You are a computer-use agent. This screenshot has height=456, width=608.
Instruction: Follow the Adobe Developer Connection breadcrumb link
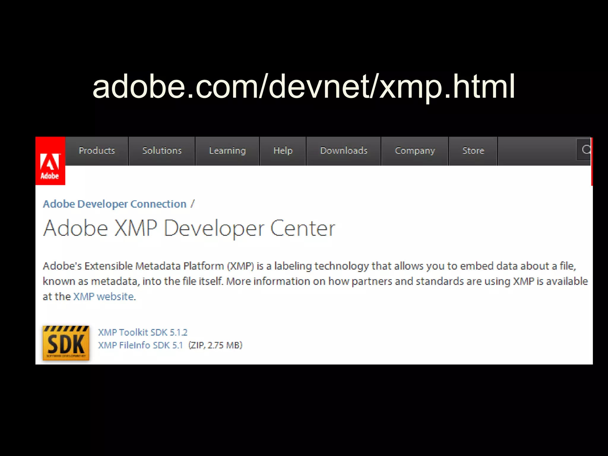tap(115, 204)
